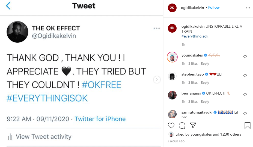Screen dimensions: 253x147
Task: Like youngskales comment heart
Action: (245, 57)
